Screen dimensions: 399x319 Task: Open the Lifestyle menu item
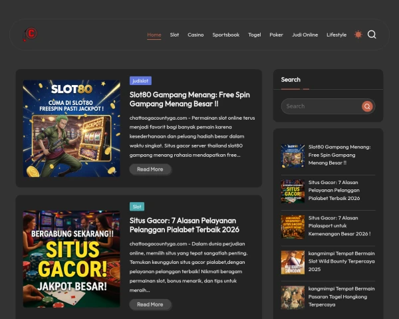point(336,35)
